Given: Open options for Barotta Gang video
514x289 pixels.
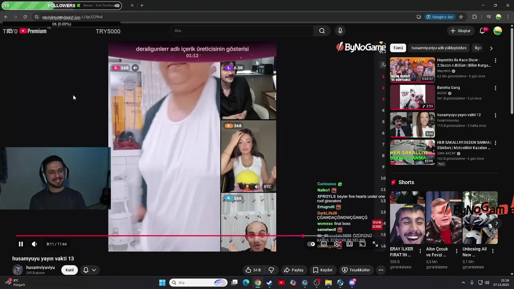Looking at the screenshot, I should tap(495, 88).
